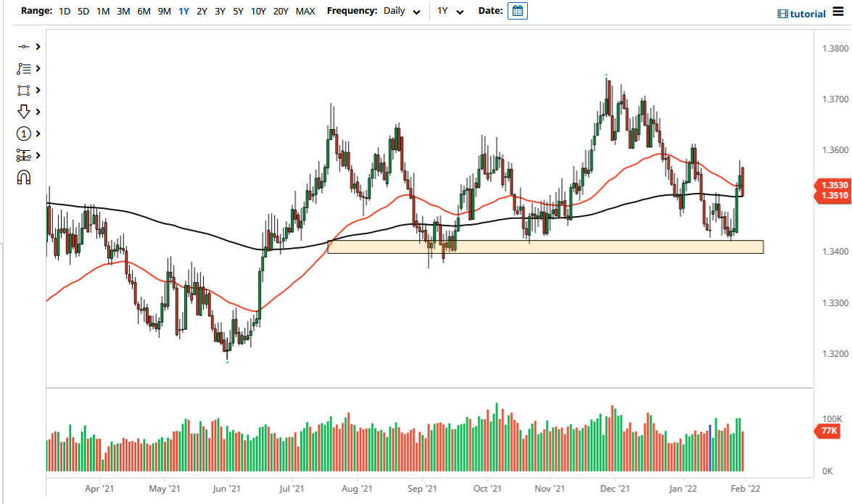Activate the MAX range option

(x=306, y=11)
